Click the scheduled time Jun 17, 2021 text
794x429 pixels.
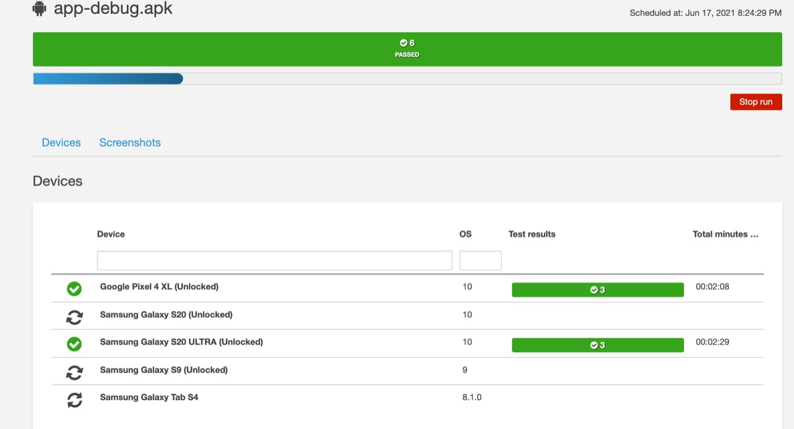click(x=706, y=13)
